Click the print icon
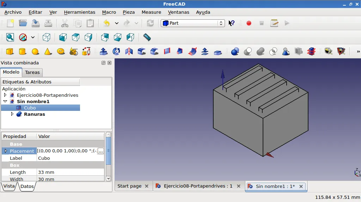 click(48, 23)
